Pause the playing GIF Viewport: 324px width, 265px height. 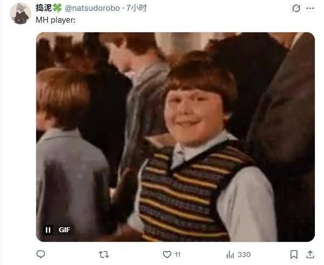[x=48, y=230]
